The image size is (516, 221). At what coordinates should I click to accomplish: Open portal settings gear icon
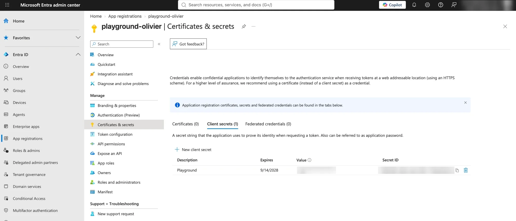pos(427,5)
